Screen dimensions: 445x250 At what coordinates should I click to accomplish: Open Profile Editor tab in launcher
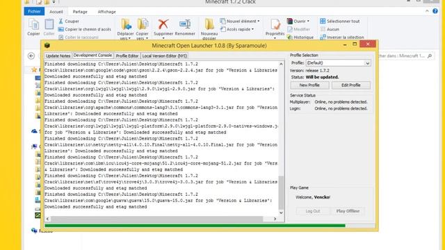[127, 56]
